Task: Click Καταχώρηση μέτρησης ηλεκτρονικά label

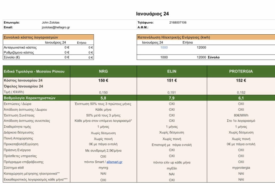Action: pos(31,174)
